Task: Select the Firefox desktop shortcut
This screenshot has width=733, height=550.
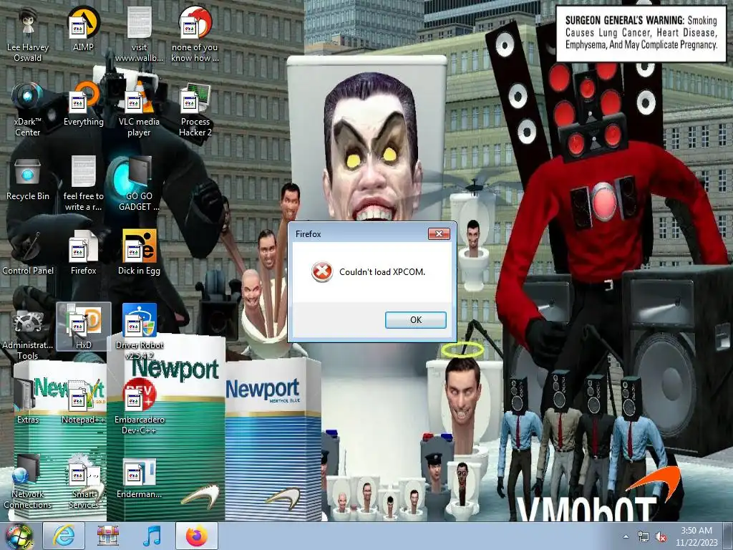Action: coord(83,253)
